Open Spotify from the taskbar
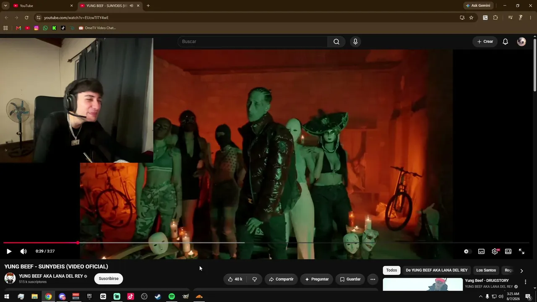This screenshot has height=302, width=537. [172, 297]
